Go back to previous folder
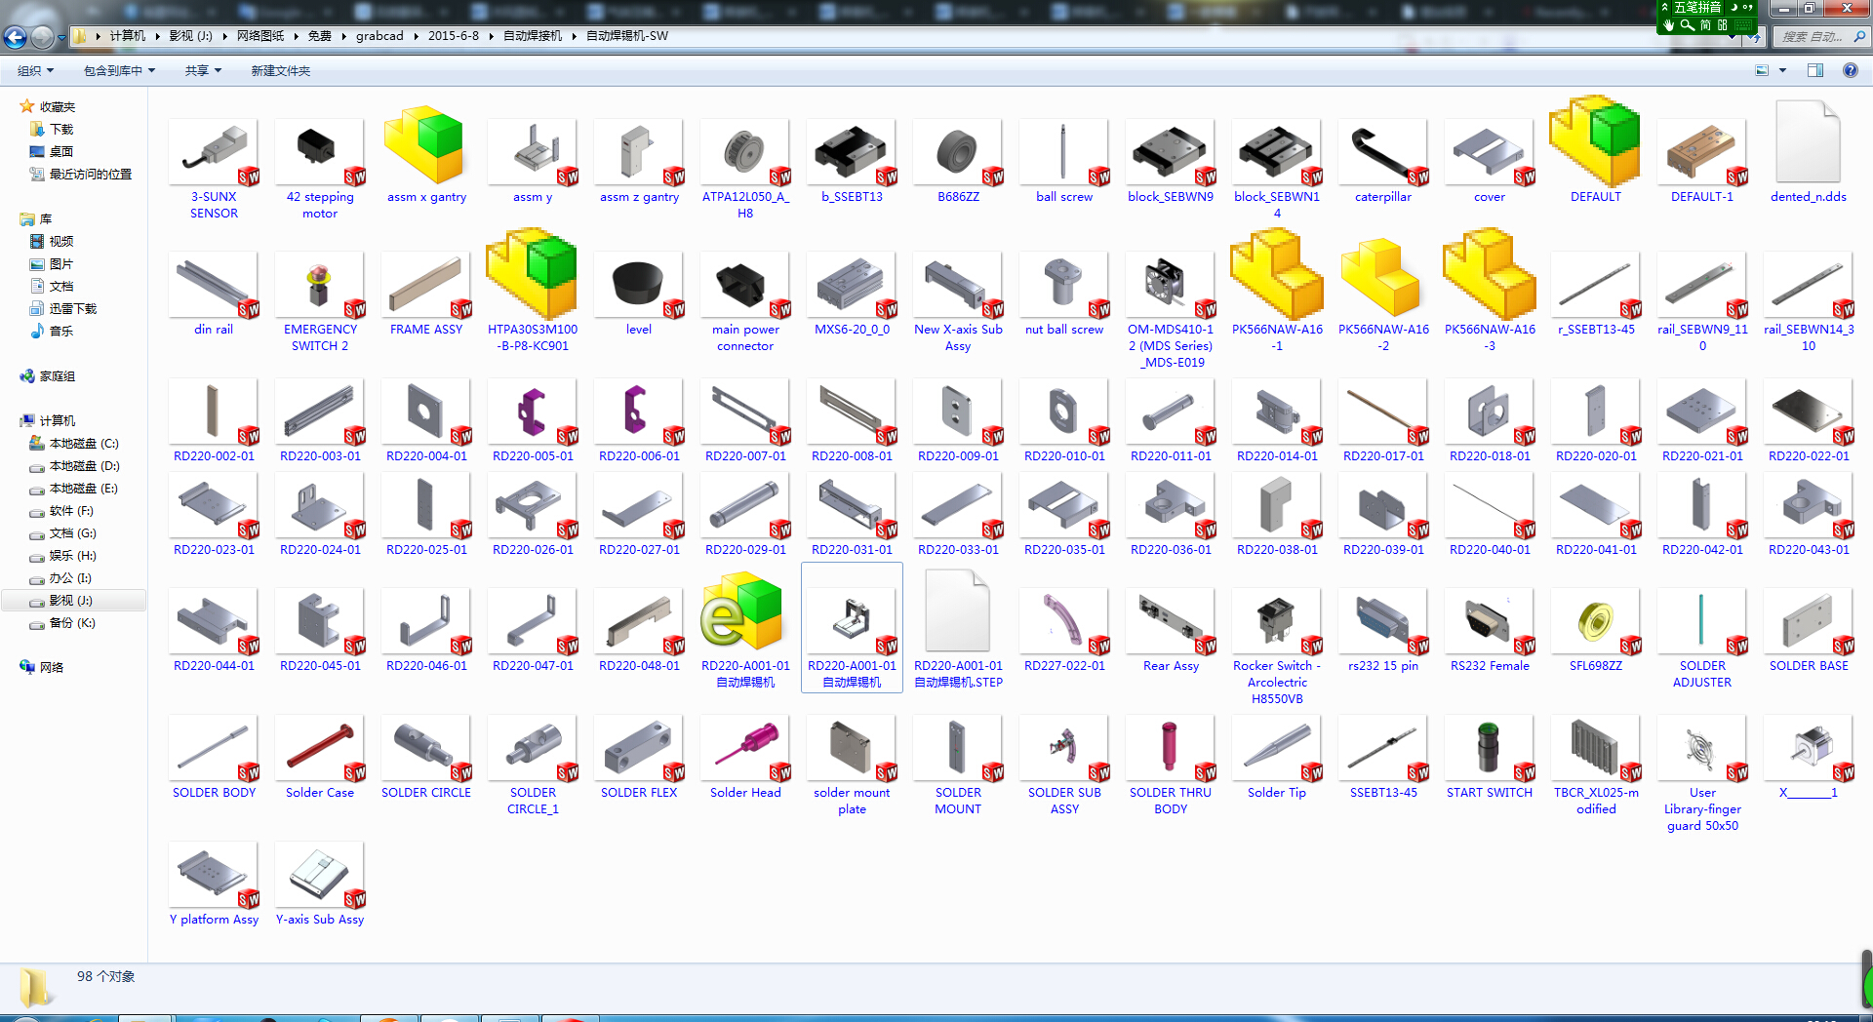 tap(16, 37)
